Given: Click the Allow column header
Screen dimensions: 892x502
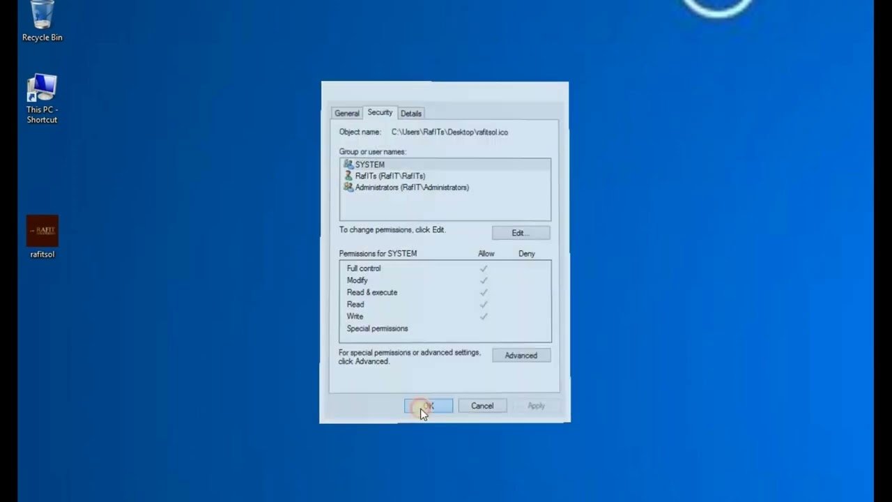Looking at the screenshot, I should point(486,254).
